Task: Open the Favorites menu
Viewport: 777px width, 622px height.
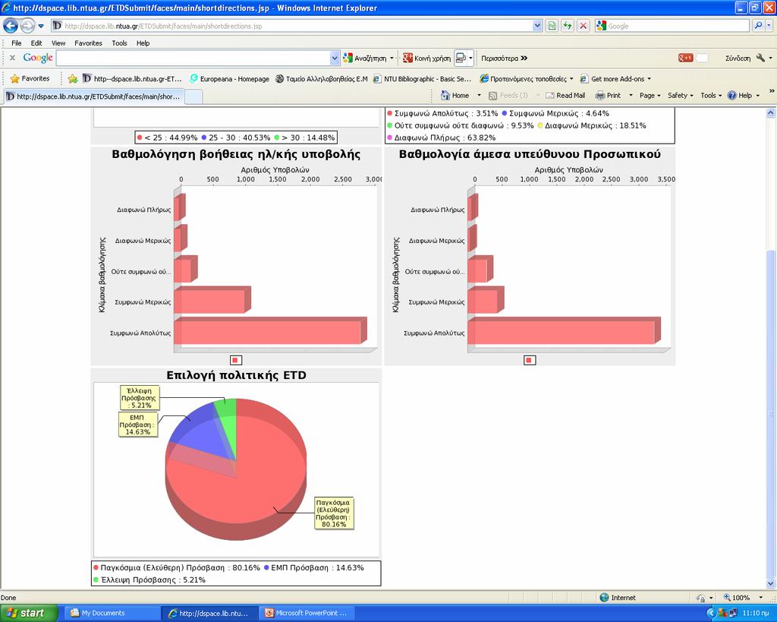Action: (x=88, y=43)
